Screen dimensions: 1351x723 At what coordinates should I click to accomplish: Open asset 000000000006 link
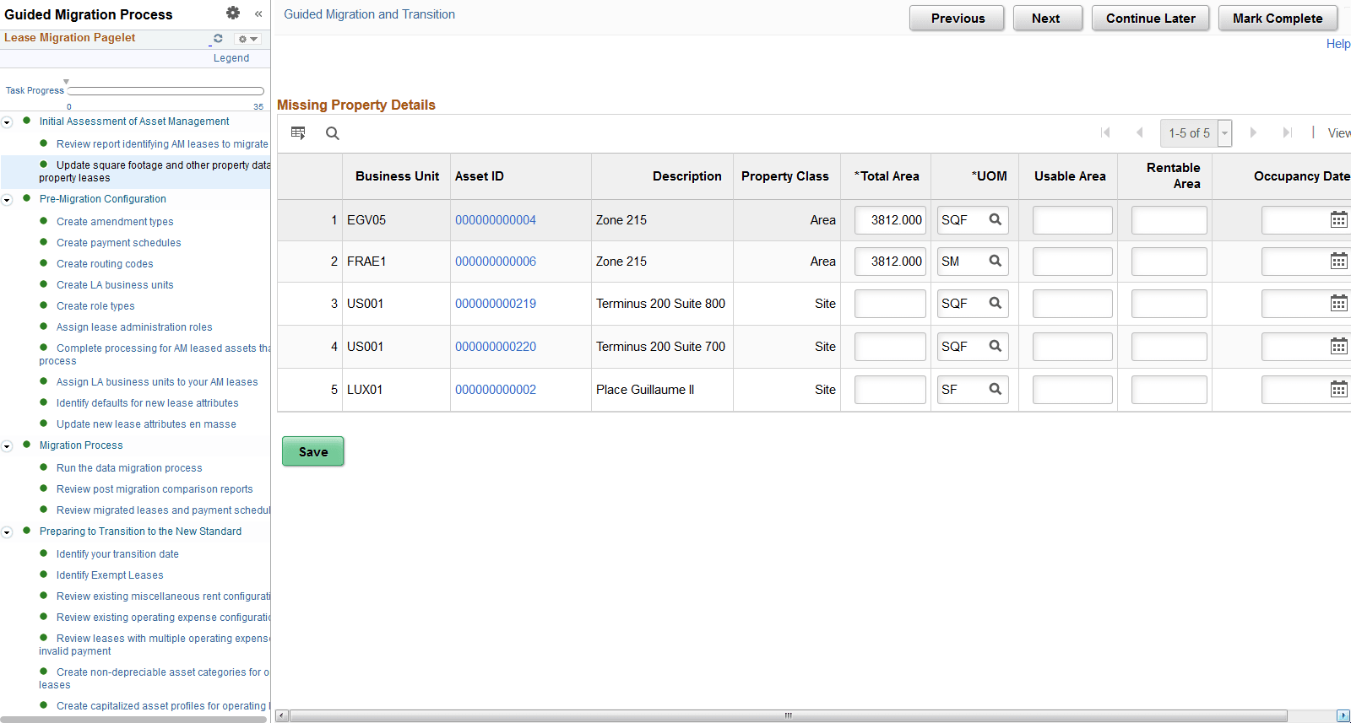pos(496,262)
